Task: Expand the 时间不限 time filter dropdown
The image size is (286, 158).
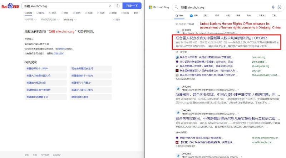Action: click(x=30, y=20)
